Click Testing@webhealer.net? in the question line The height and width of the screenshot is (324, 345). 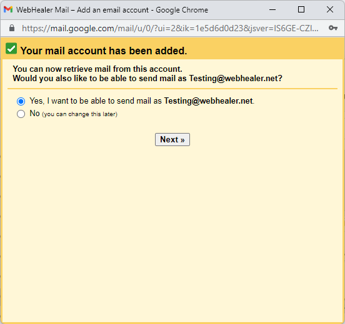[x=236, y=79]
